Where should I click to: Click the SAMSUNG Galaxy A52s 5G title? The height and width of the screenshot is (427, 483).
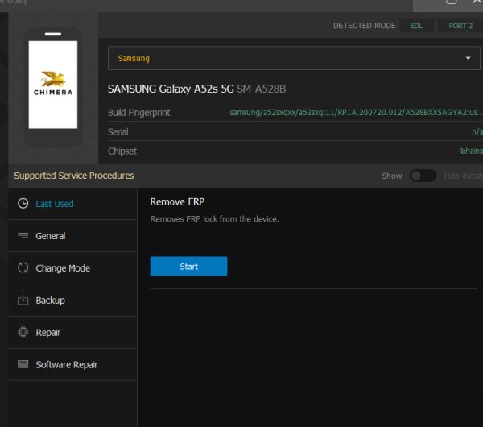coord(171,89)
